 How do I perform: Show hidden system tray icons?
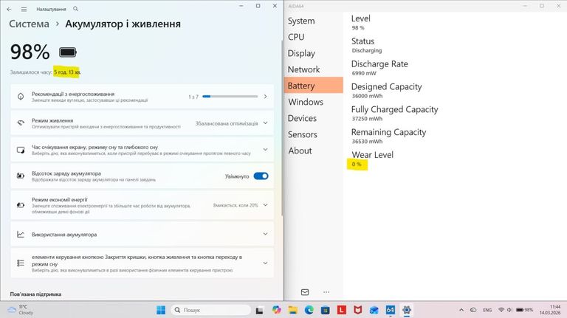click(461, 310)
